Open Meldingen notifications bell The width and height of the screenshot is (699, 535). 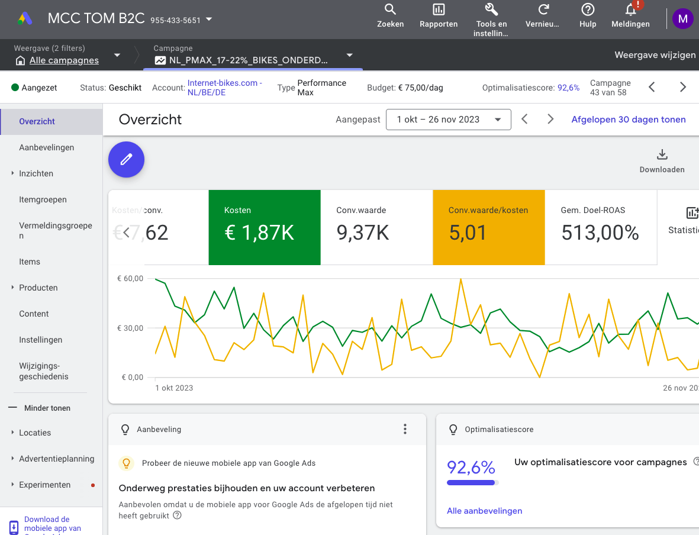click(630, 10)
